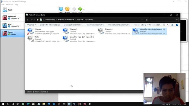
Task: Expand the address bar history dropdown
Action: pyautogui.click(x=142, y=20)
